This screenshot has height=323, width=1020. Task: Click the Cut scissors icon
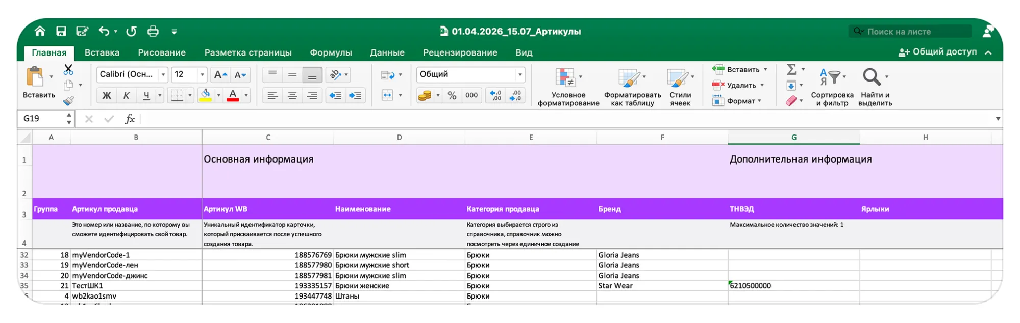(x=68, y=69)
